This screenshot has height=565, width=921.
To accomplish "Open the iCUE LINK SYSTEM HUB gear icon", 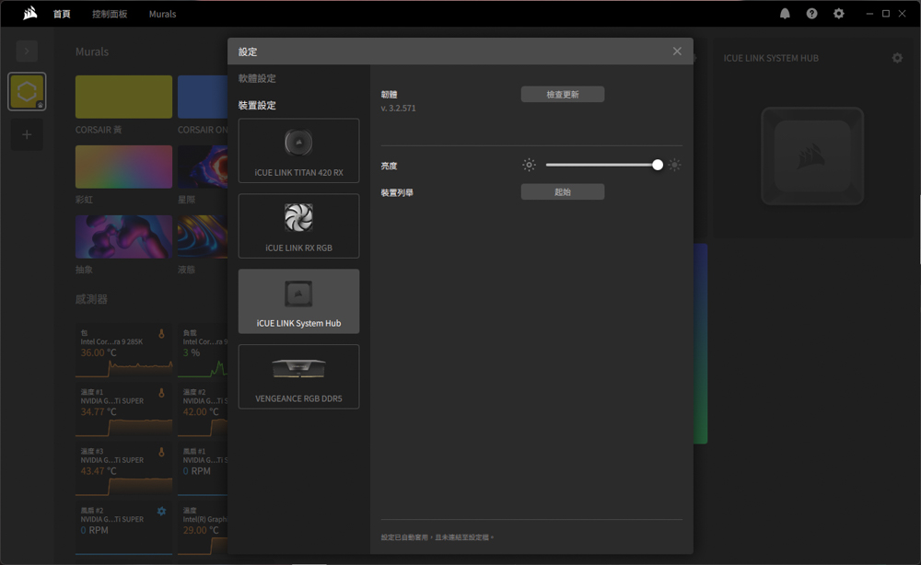I will pos(897,58).
